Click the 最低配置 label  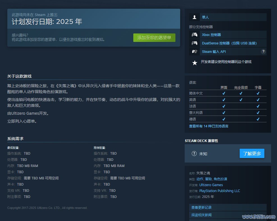pos(13,148)
